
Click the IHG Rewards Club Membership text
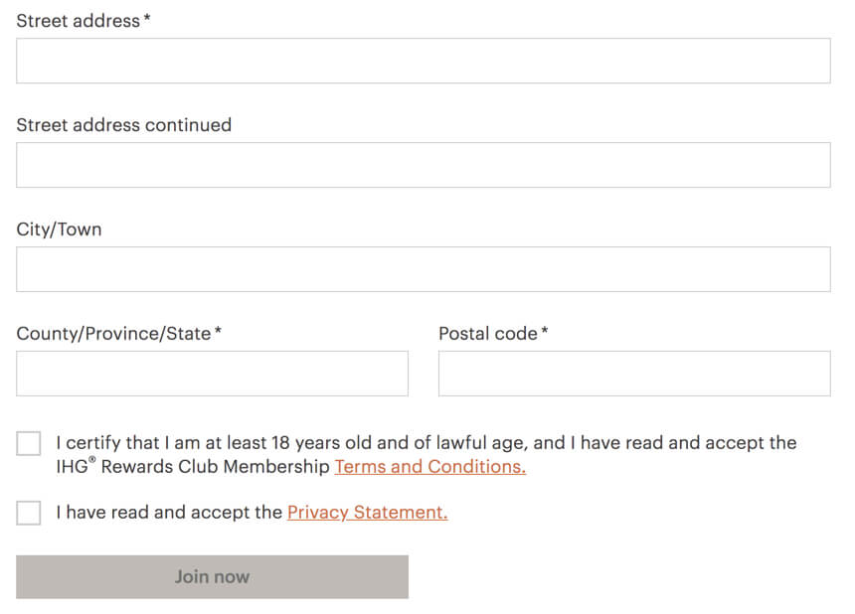(193, 466)
